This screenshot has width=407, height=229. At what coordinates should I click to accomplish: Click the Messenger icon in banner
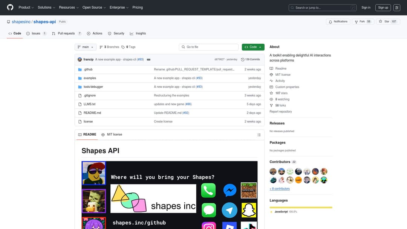pos(230,190)
